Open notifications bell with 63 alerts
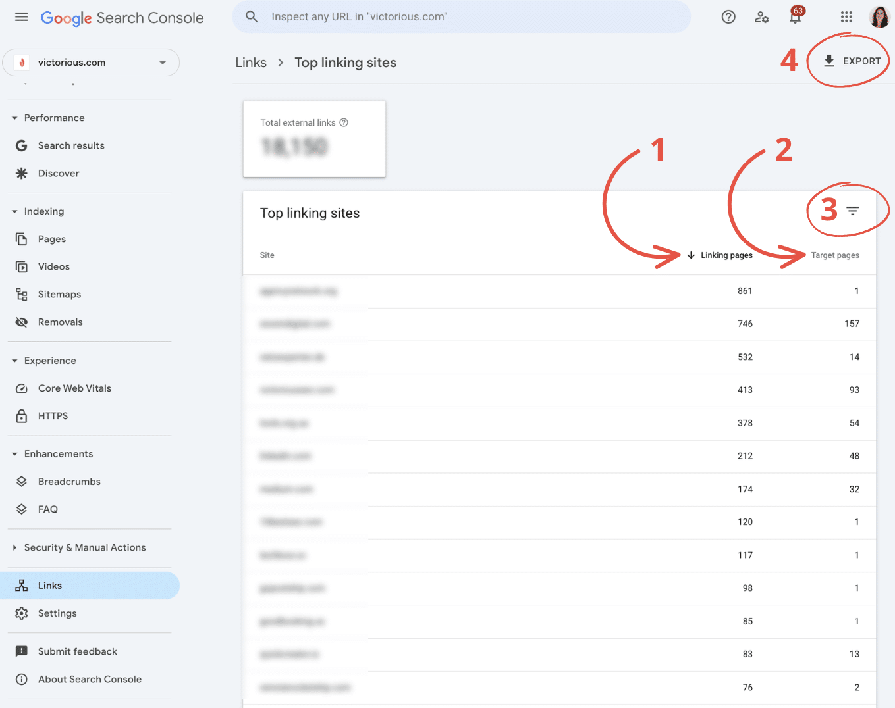 pos(796,16)
